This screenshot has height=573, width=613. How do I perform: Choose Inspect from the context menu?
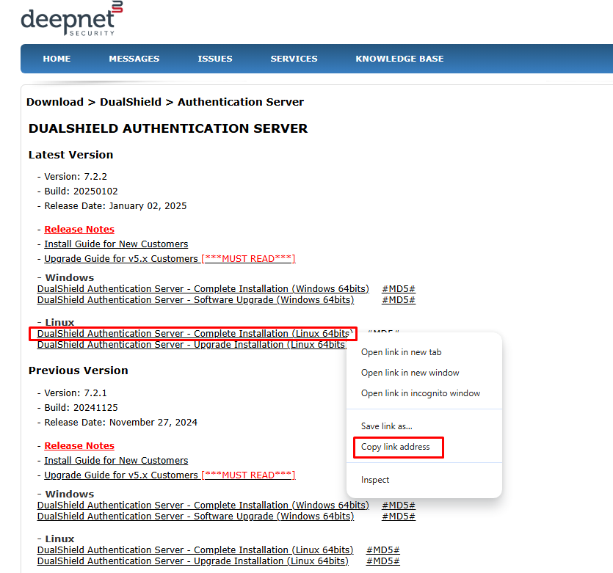click(375, 480)
